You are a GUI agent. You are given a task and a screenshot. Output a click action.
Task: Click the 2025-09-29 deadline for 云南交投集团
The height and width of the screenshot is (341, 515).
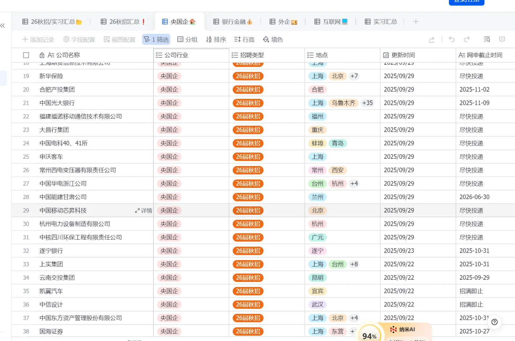[x=486, y=278]
